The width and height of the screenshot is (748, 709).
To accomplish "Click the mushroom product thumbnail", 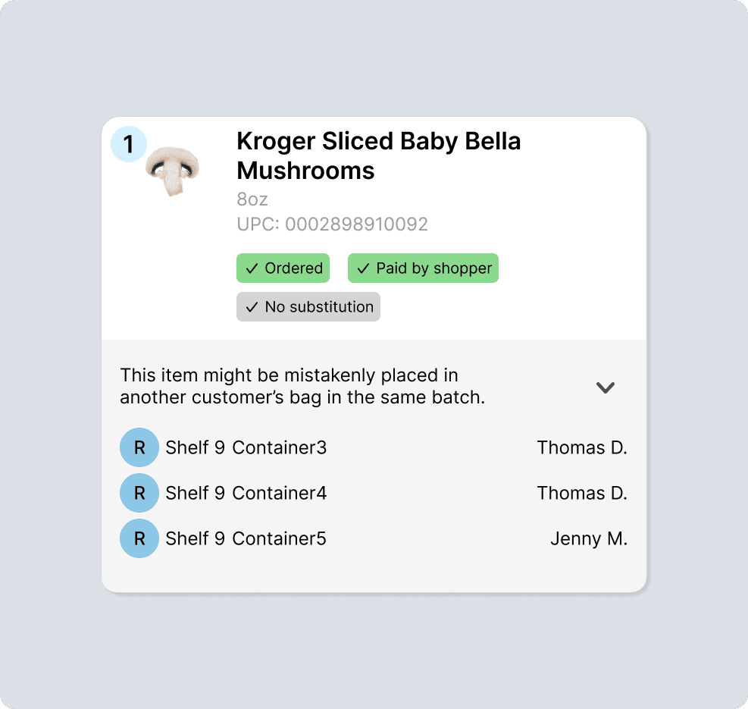I will (x=173, y=171).
